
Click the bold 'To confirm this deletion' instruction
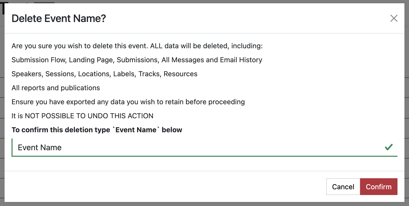click(x=61, y=130)
